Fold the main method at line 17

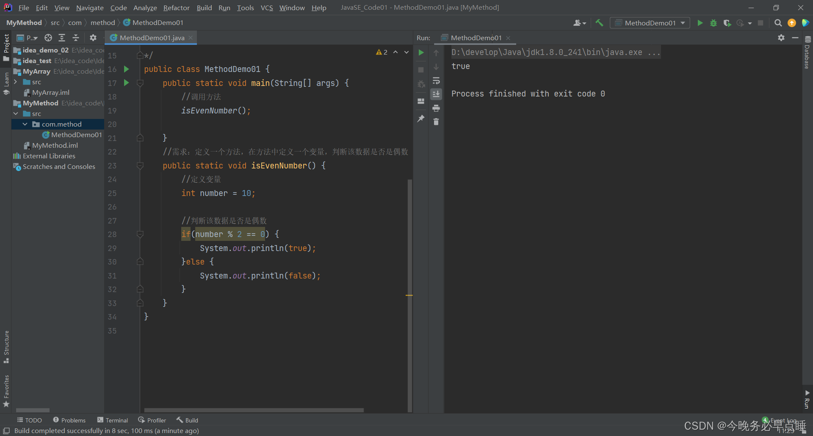click(x=140, y=83)
